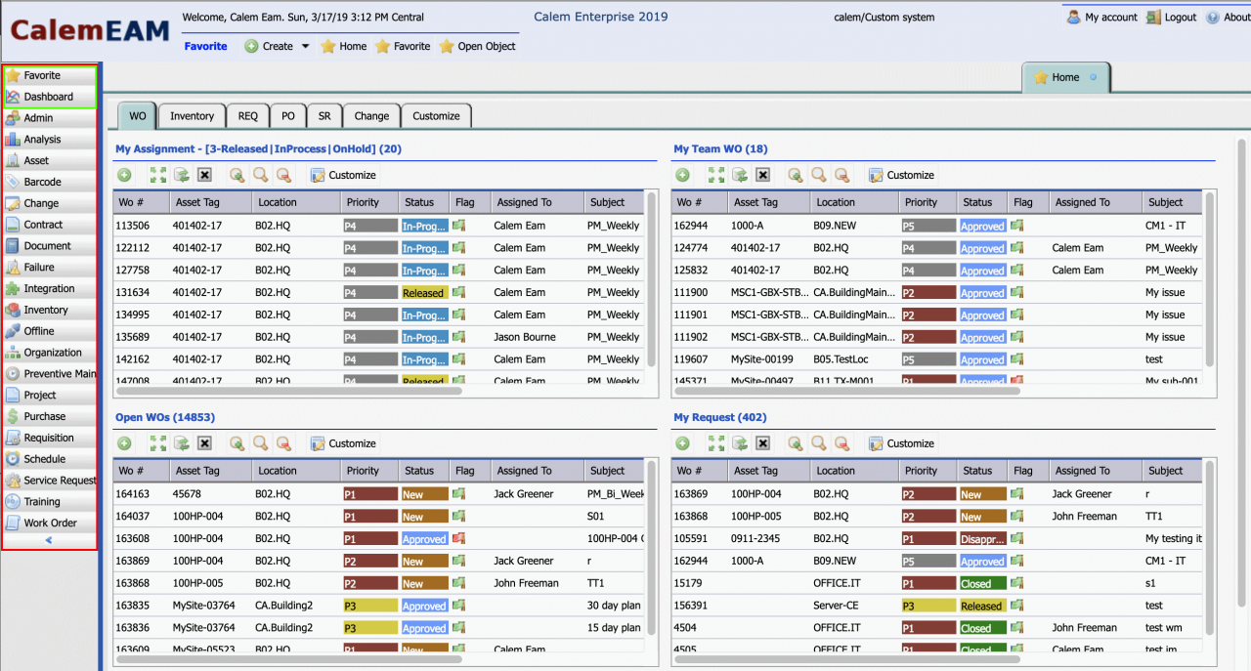Viewport: 1251px width, 671px height.
Task: Open the Customize tab next to Change
Action: click(436, 115)
